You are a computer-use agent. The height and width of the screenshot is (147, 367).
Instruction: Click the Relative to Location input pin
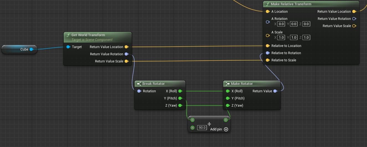pos(268,46)
